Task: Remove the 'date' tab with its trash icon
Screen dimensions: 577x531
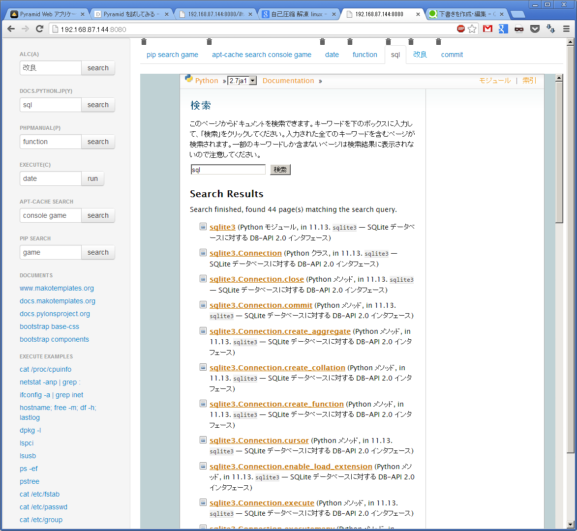Action: point(322,42)
